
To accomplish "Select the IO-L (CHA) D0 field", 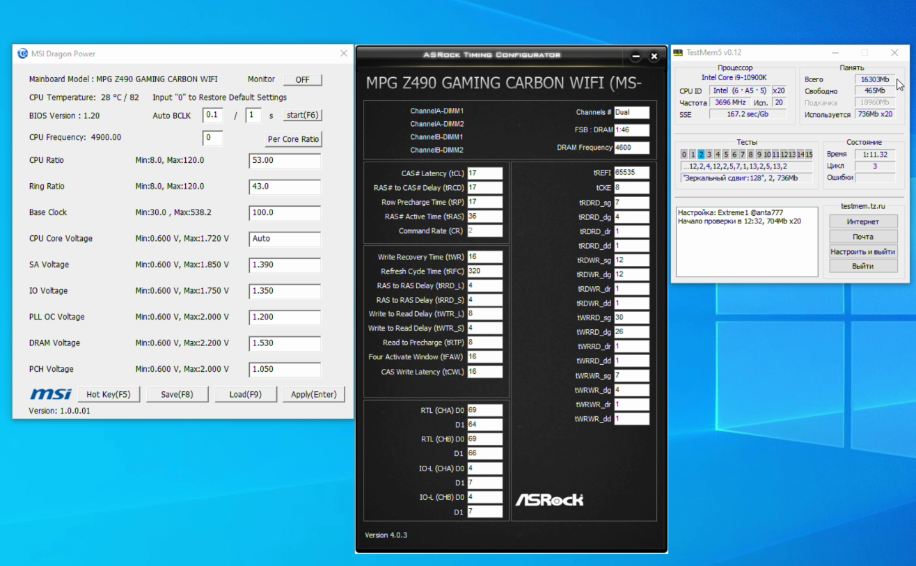I will (484, 469).
